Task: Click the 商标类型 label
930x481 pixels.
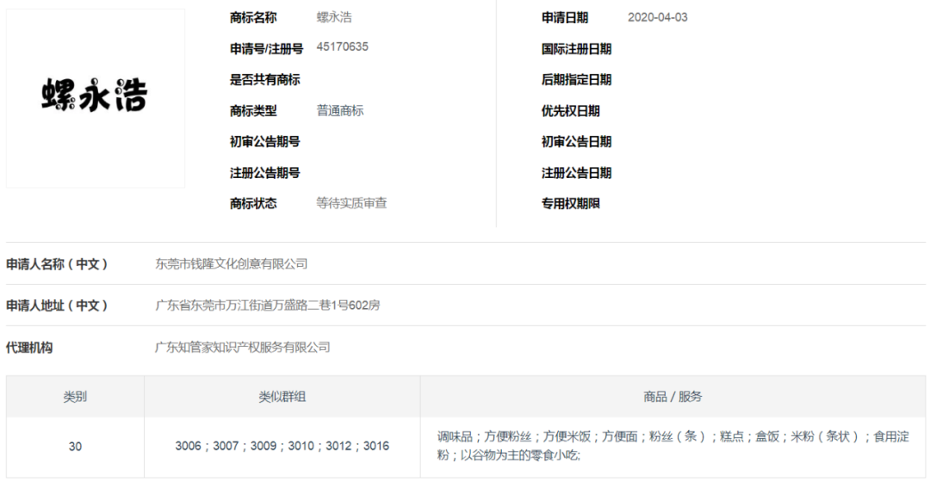Action: pos(253,111)
